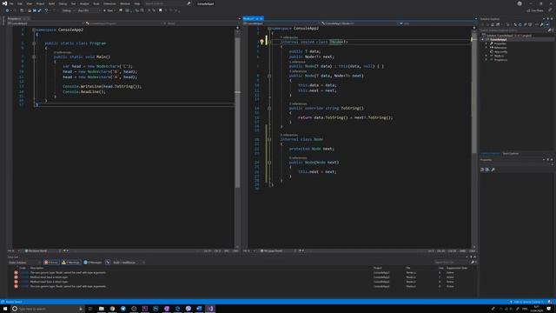Open the Help menu

tap(137, 3)
